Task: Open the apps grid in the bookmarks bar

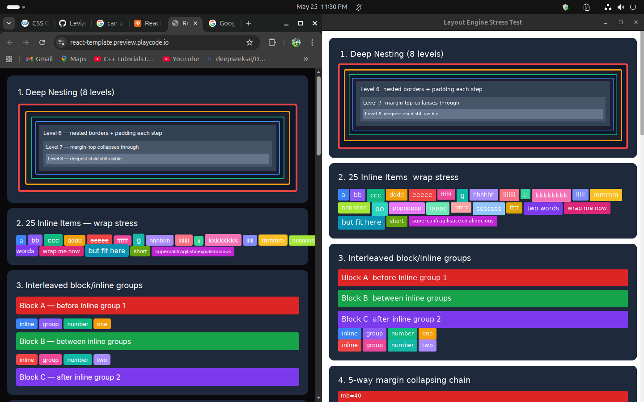Action: pos(9,59)
